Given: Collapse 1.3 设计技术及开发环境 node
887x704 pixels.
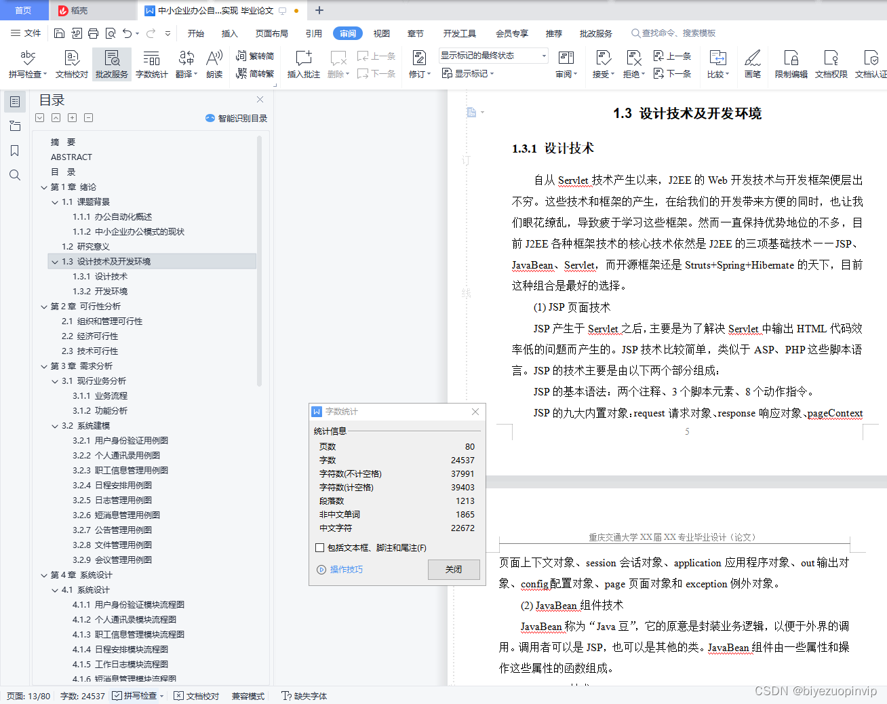Looking at the screenshot, I should tap(55, 262).
